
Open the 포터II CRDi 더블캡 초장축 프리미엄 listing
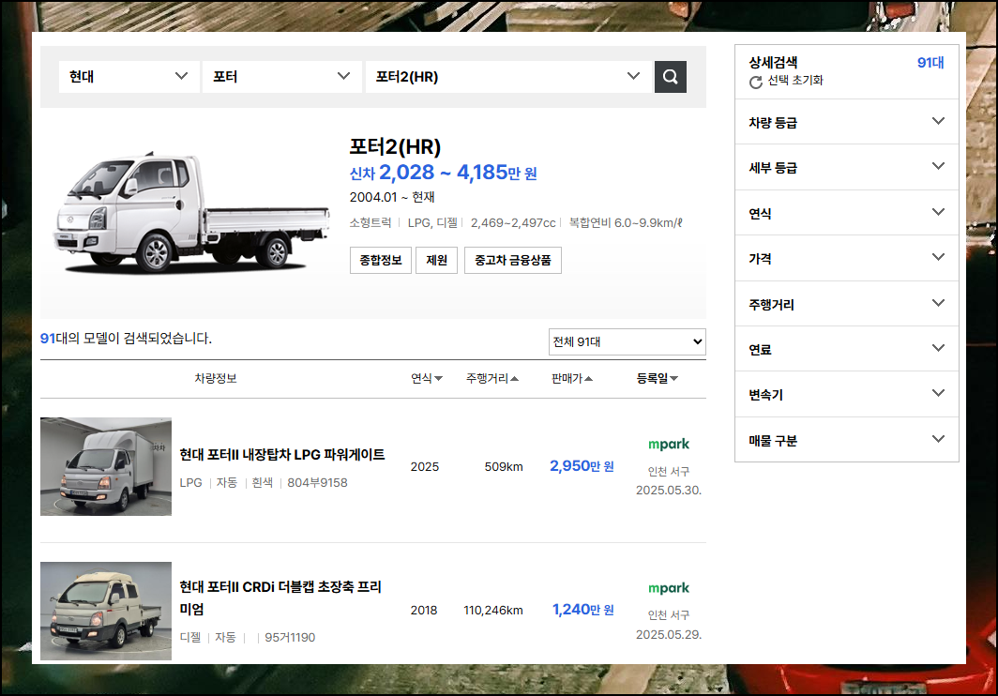[x=280, y=598]
